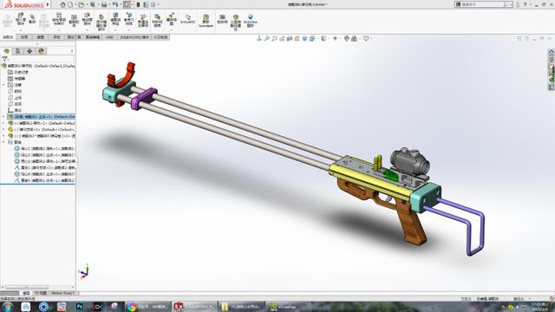Viewport: 555px width, 312px height.
Task: Click the Print icon in the top toolbar
Action: pyautogui.click(x=104, y=4)
